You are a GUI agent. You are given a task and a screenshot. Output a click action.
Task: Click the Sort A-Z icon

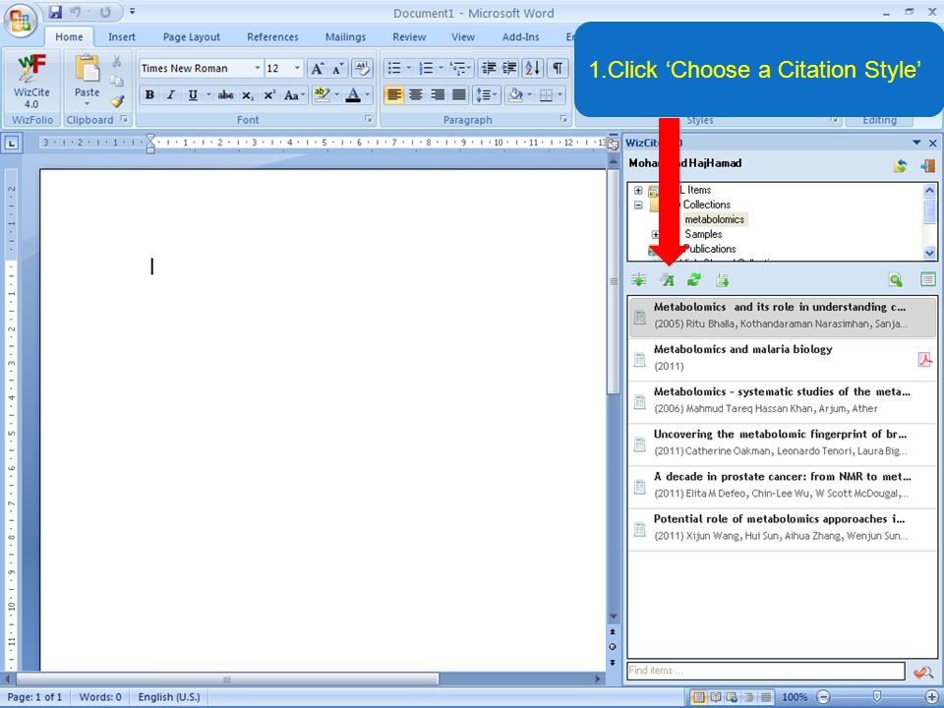click(533, 68)
